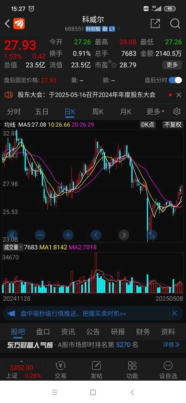Zoom in chart with plus button
This screenshot has width=186, height=403.
click(68, 235)
